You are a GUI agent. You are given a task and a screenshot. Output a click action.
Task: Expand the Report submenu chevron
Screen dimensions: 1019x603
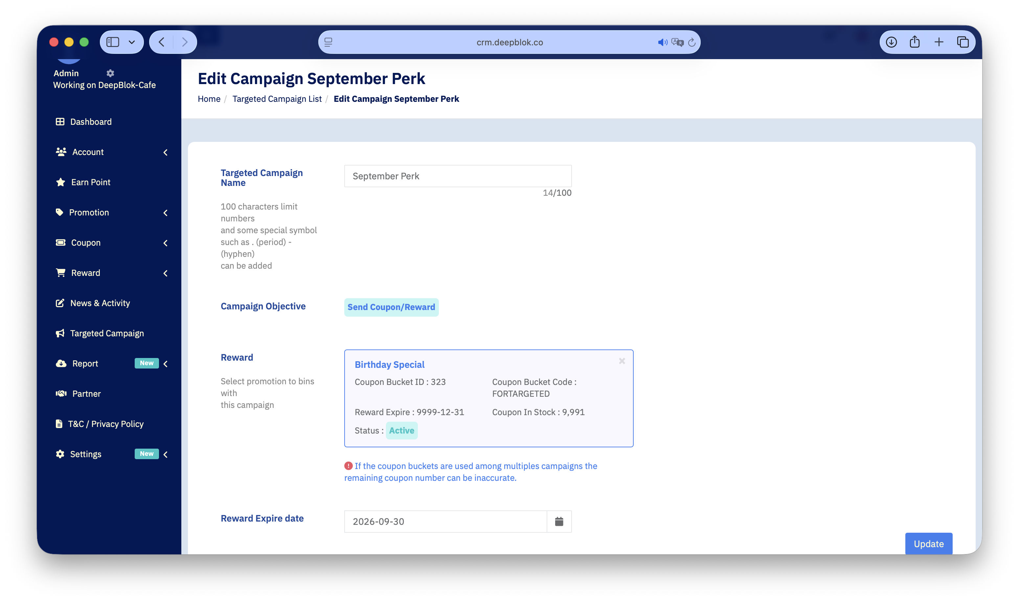coord(165,364)
